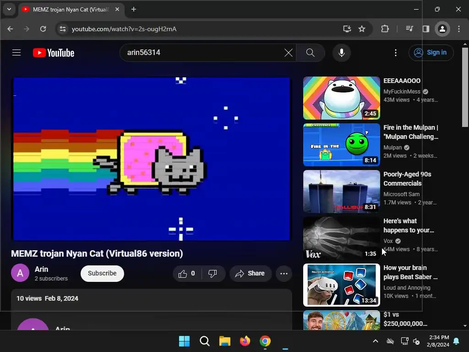The image size is (469, 352).
Task: Bookmark this page with star icon
Action: tap(362, 29)
